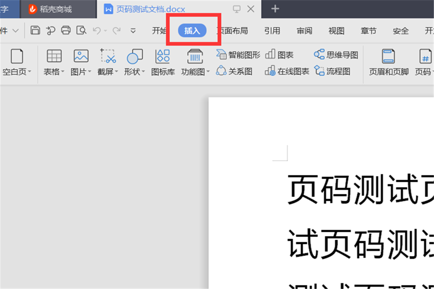
Task: Expand the 功能图 dropdown arrow
Action: [x=208, y=71]
